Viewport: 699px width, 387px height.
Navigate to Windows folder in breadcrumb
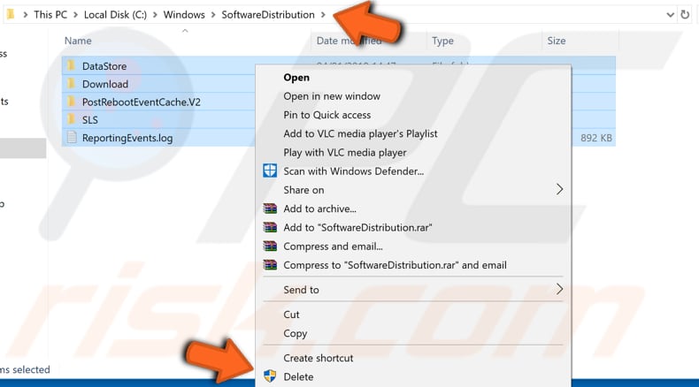click(184, 15)
